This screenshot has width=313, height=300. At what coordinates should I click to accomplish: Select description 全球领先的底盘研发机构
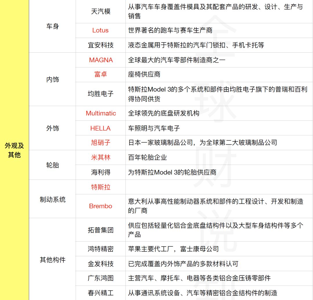(x=164, y=113)
